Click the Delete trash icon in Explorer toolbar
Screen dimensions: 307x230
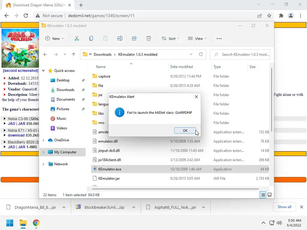(x=149, y=39)
